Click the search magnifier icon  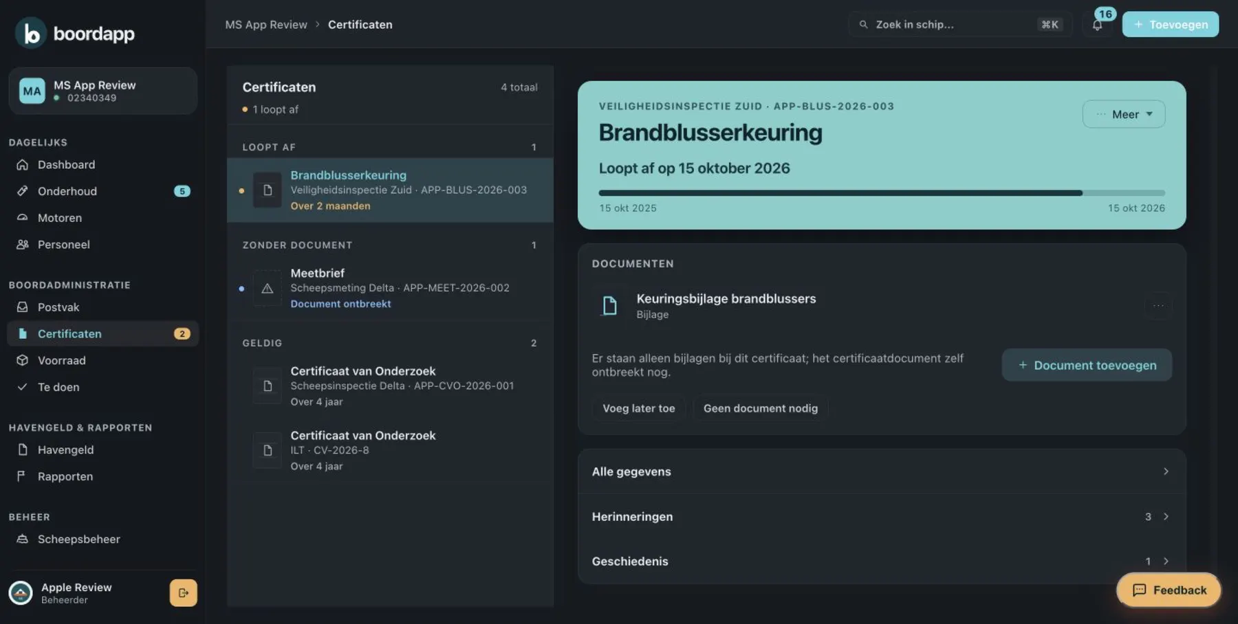tap(863, 25)
